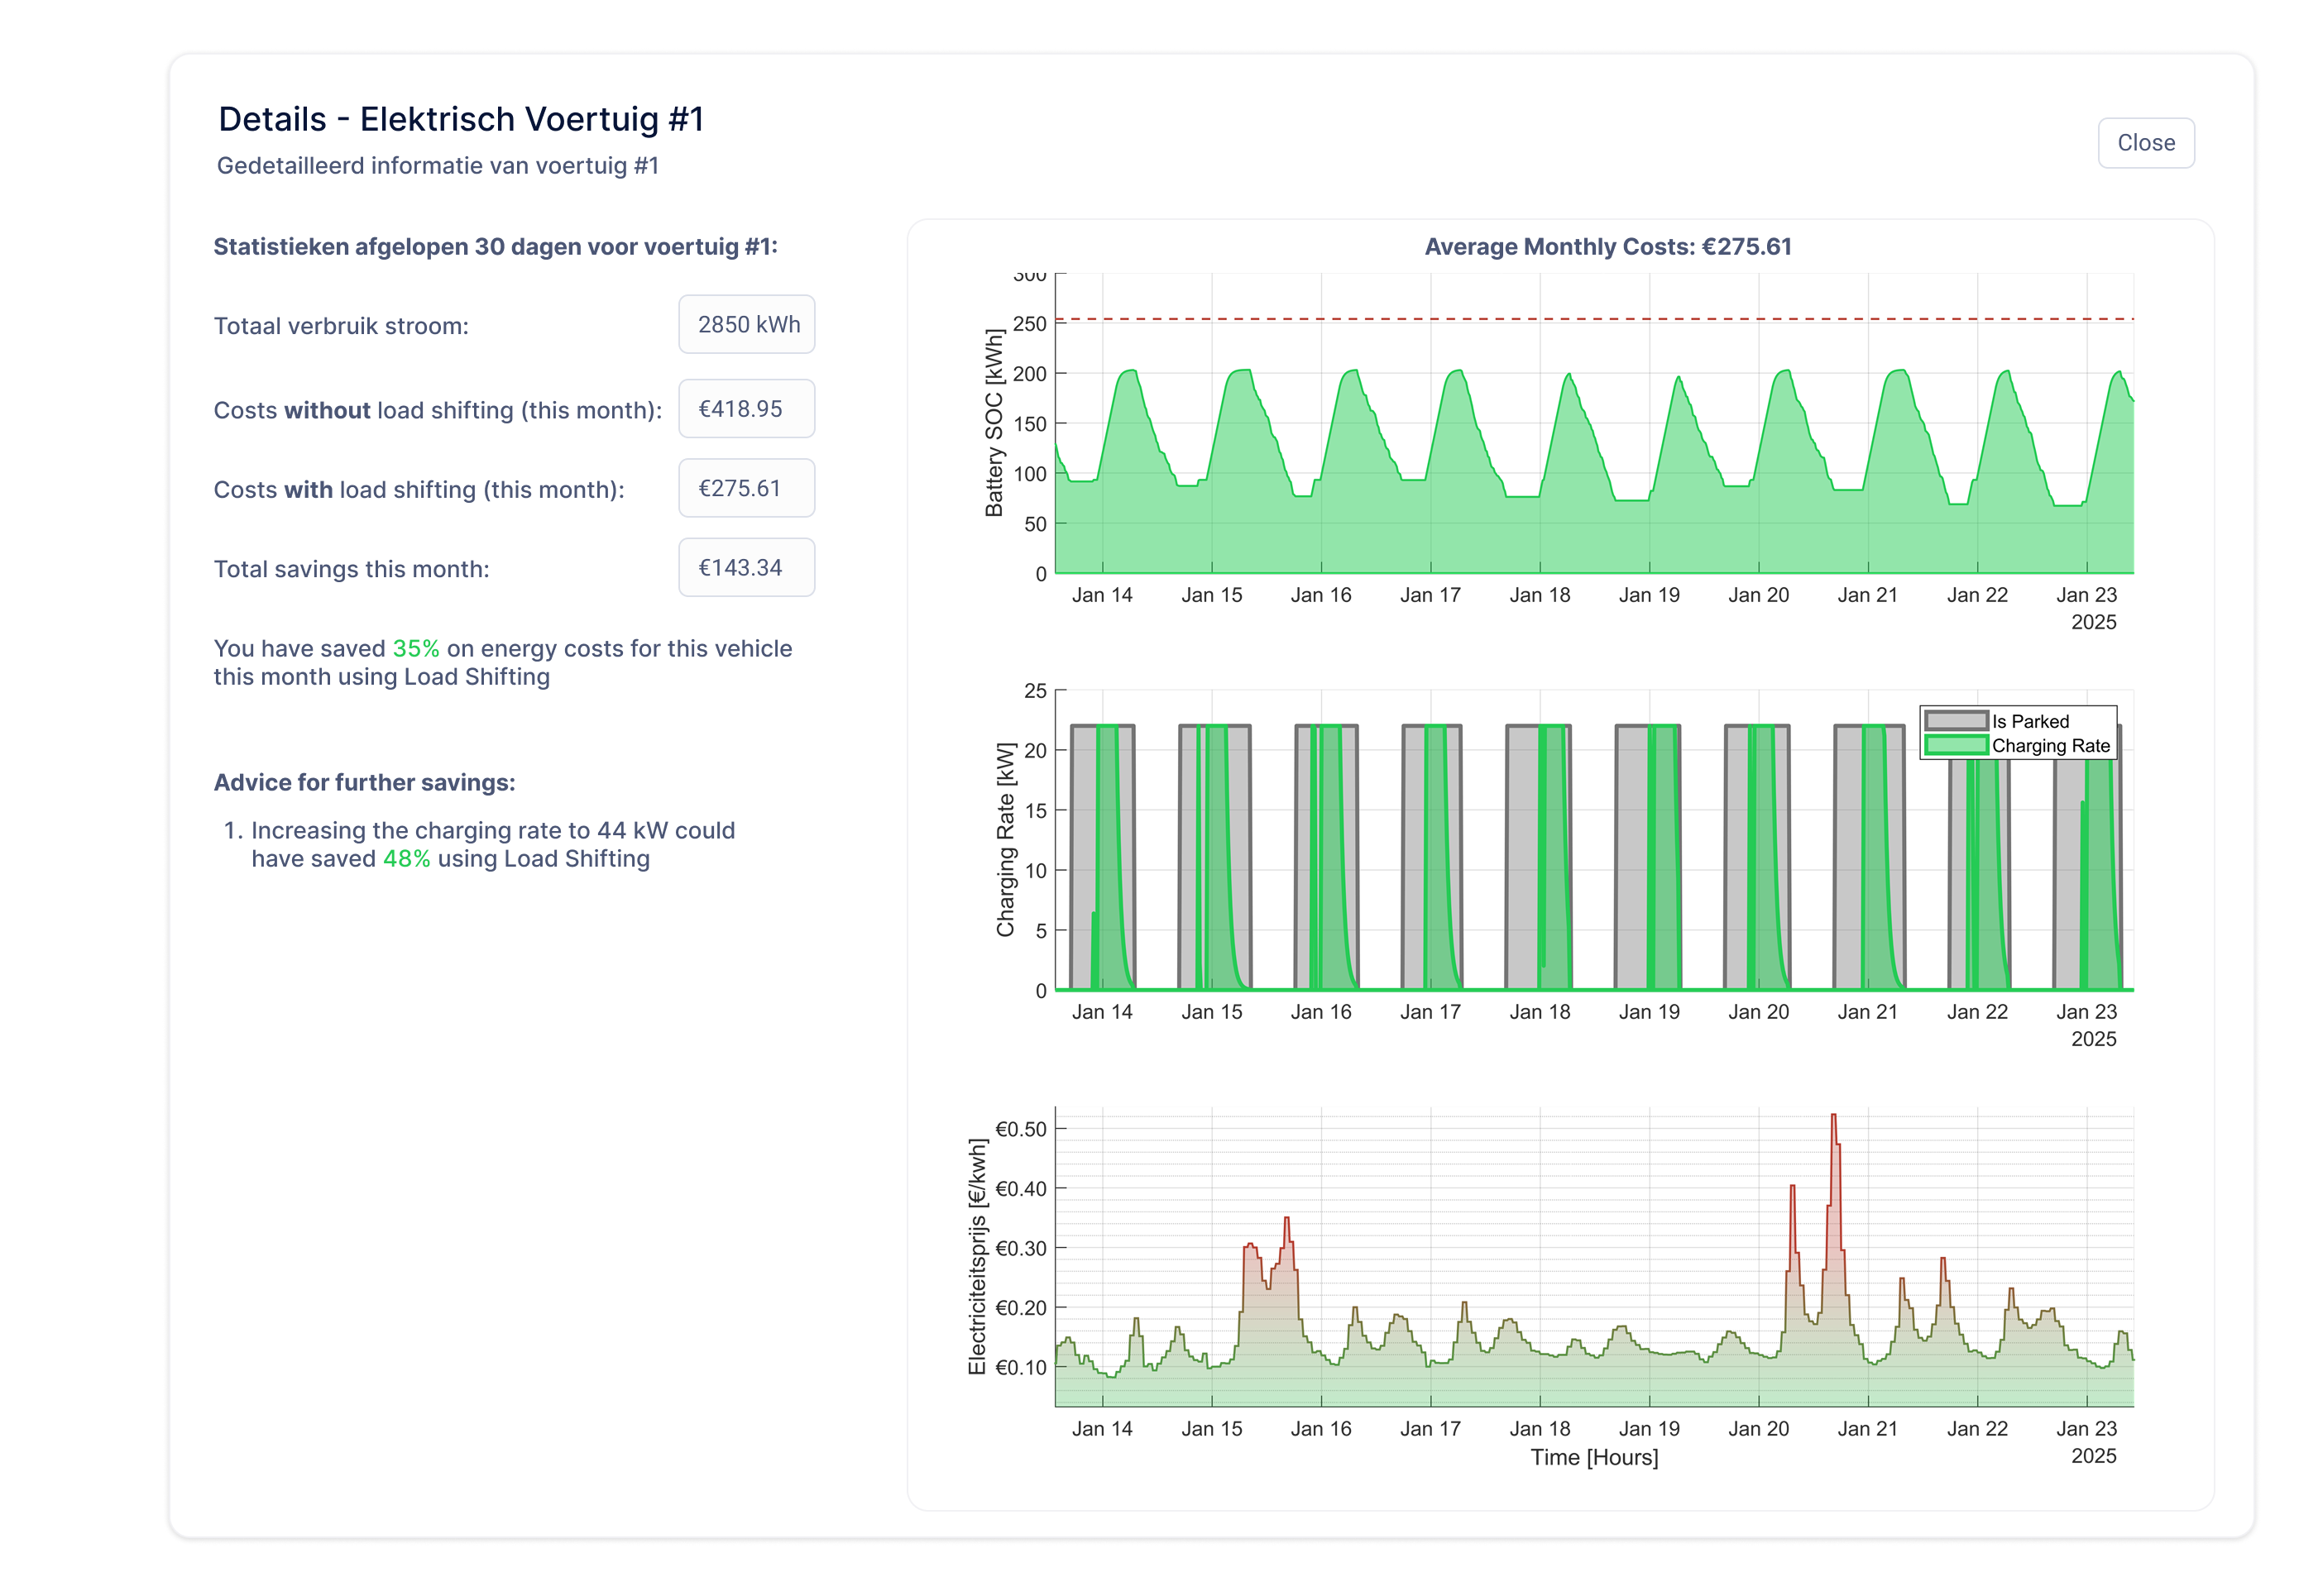Click the Details - Elektrisch Voertuig #1 heading
This screenshot has height=1596, width=2323.
(461, 119)
